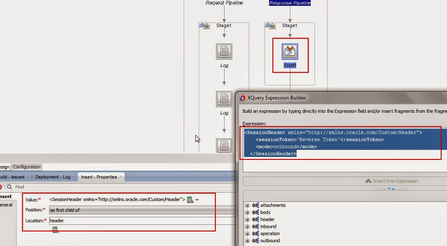Click the Stage1 icon in Response Pipeline
This screenshot has height=246, width=447.
(271, 25)
